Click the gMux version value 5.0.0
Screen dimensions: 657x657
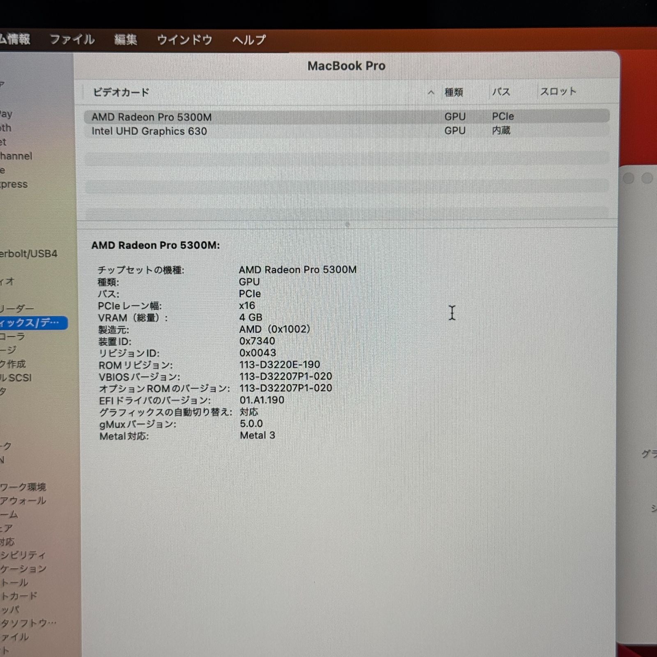251,423
